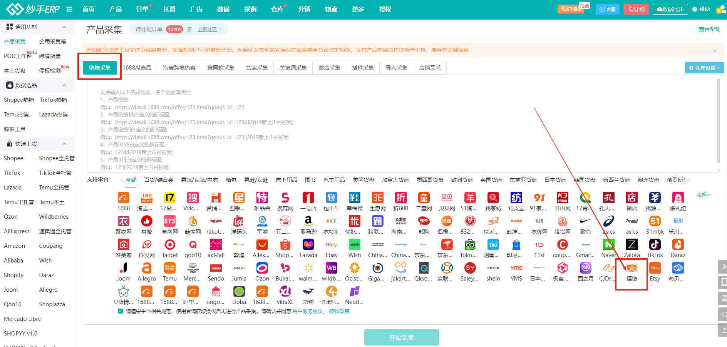Choose the Naver platform icon
This screenshot has height=347, width=727.
coord(609,245)
